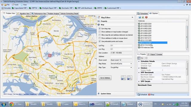Open the Capacitated VRP dropdown arrow

28,8
